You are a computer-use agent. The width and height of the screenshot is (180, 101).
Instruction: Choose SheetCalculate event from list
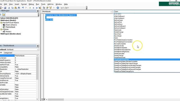click(x=119, y=54)
